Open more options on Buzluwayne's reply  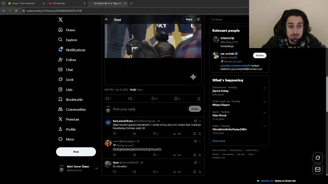click(x=200, y=141)
